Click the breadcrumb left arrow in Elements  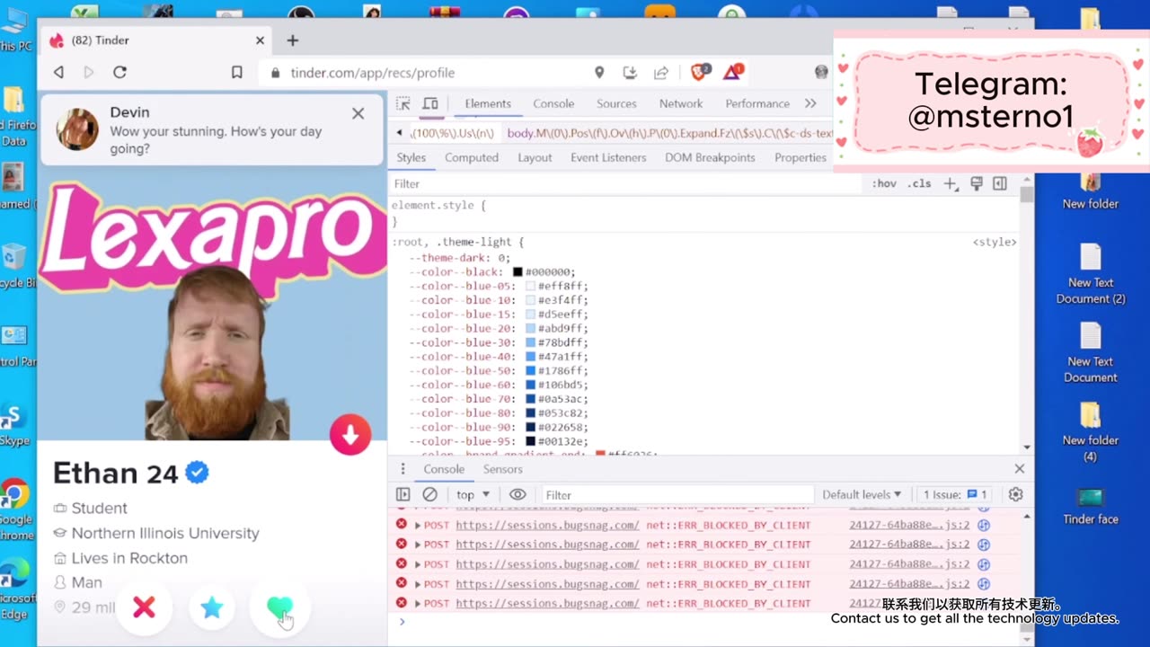[x=400, y=133]
